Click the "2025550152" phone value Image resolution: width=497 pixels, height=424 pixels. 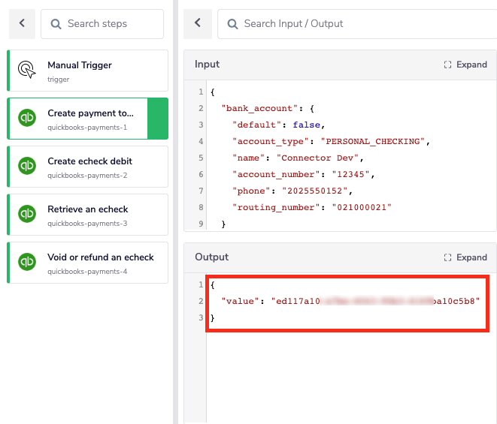point(315,191)
